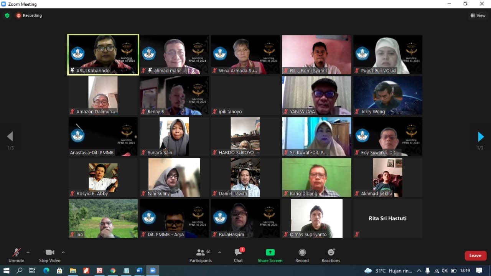Go to next page of participants

click(x=480, y=137)
